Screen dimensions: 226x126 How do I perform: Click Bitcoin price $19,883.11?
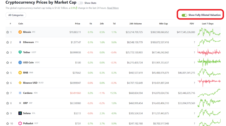point(75,32)
